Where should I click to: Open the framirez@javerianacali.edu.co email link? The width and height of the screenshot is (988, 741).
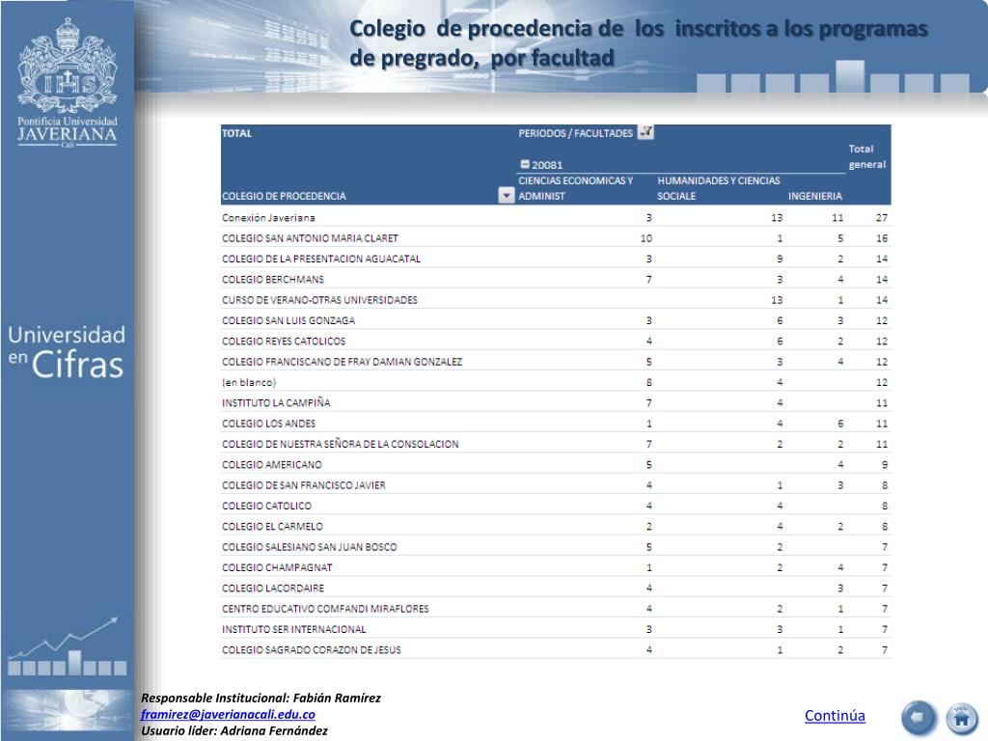pos(228,714)
